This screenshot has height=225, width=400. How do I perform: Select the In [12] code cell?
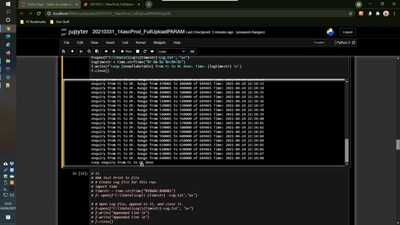point(219,197)
